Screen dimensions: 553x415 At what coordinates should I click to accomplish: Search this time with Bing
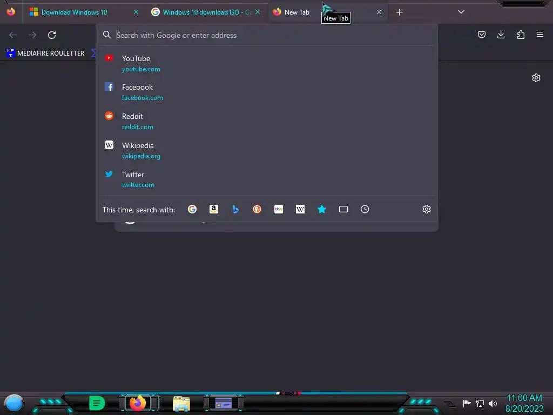235,209
